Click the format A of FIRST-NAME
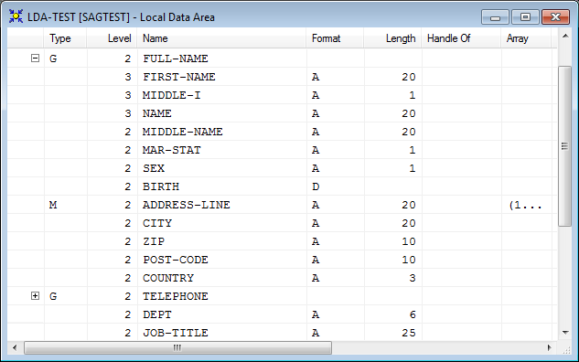The image size is (579, 362). pos(316,77)
